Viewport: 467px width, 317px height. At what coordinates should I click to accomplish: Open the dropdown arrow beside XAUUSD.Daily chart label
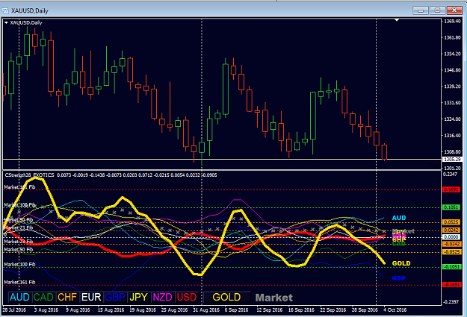pos(6,22)
